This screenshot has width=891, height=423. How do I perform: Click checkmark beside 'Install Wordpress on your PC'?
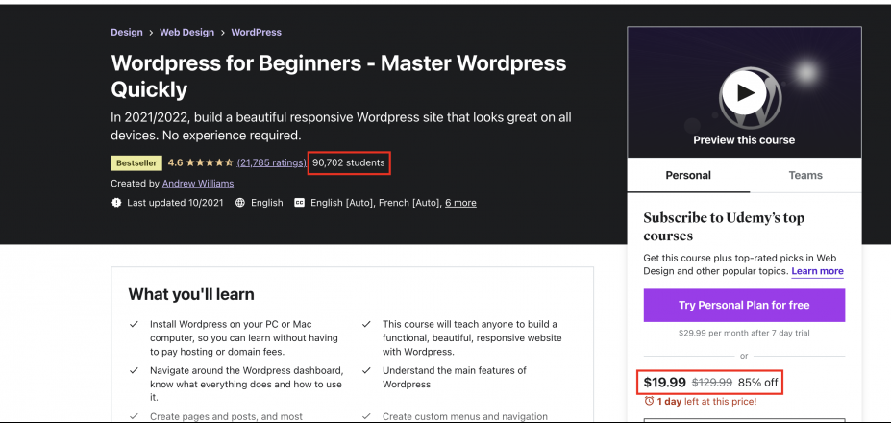point(135,325)
